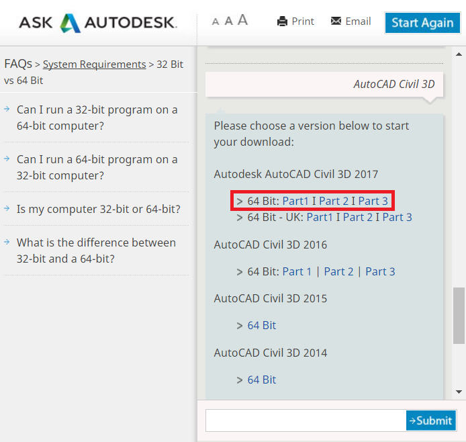Click the Email envelope icon
The height and width of the screenshot is (442, 466).
(336, 21)
